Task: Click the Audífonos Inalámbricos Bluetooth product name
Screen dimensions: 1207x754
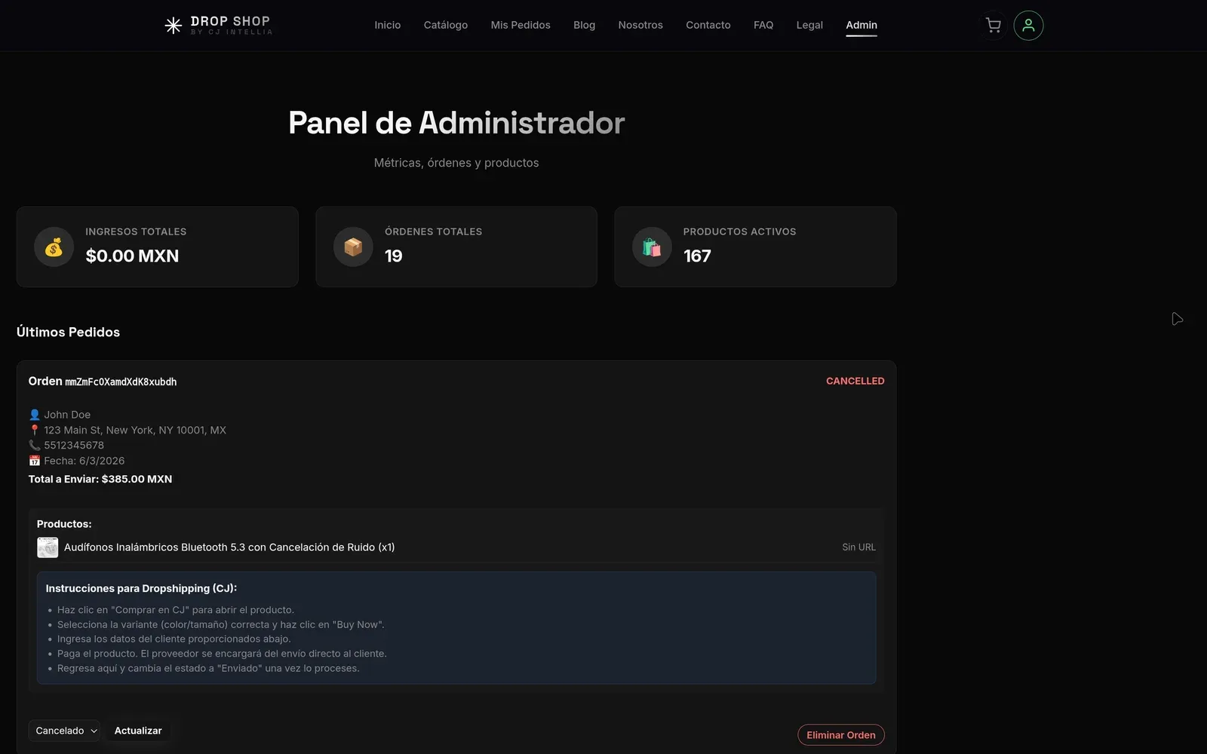Action: (x=229, y=547)
